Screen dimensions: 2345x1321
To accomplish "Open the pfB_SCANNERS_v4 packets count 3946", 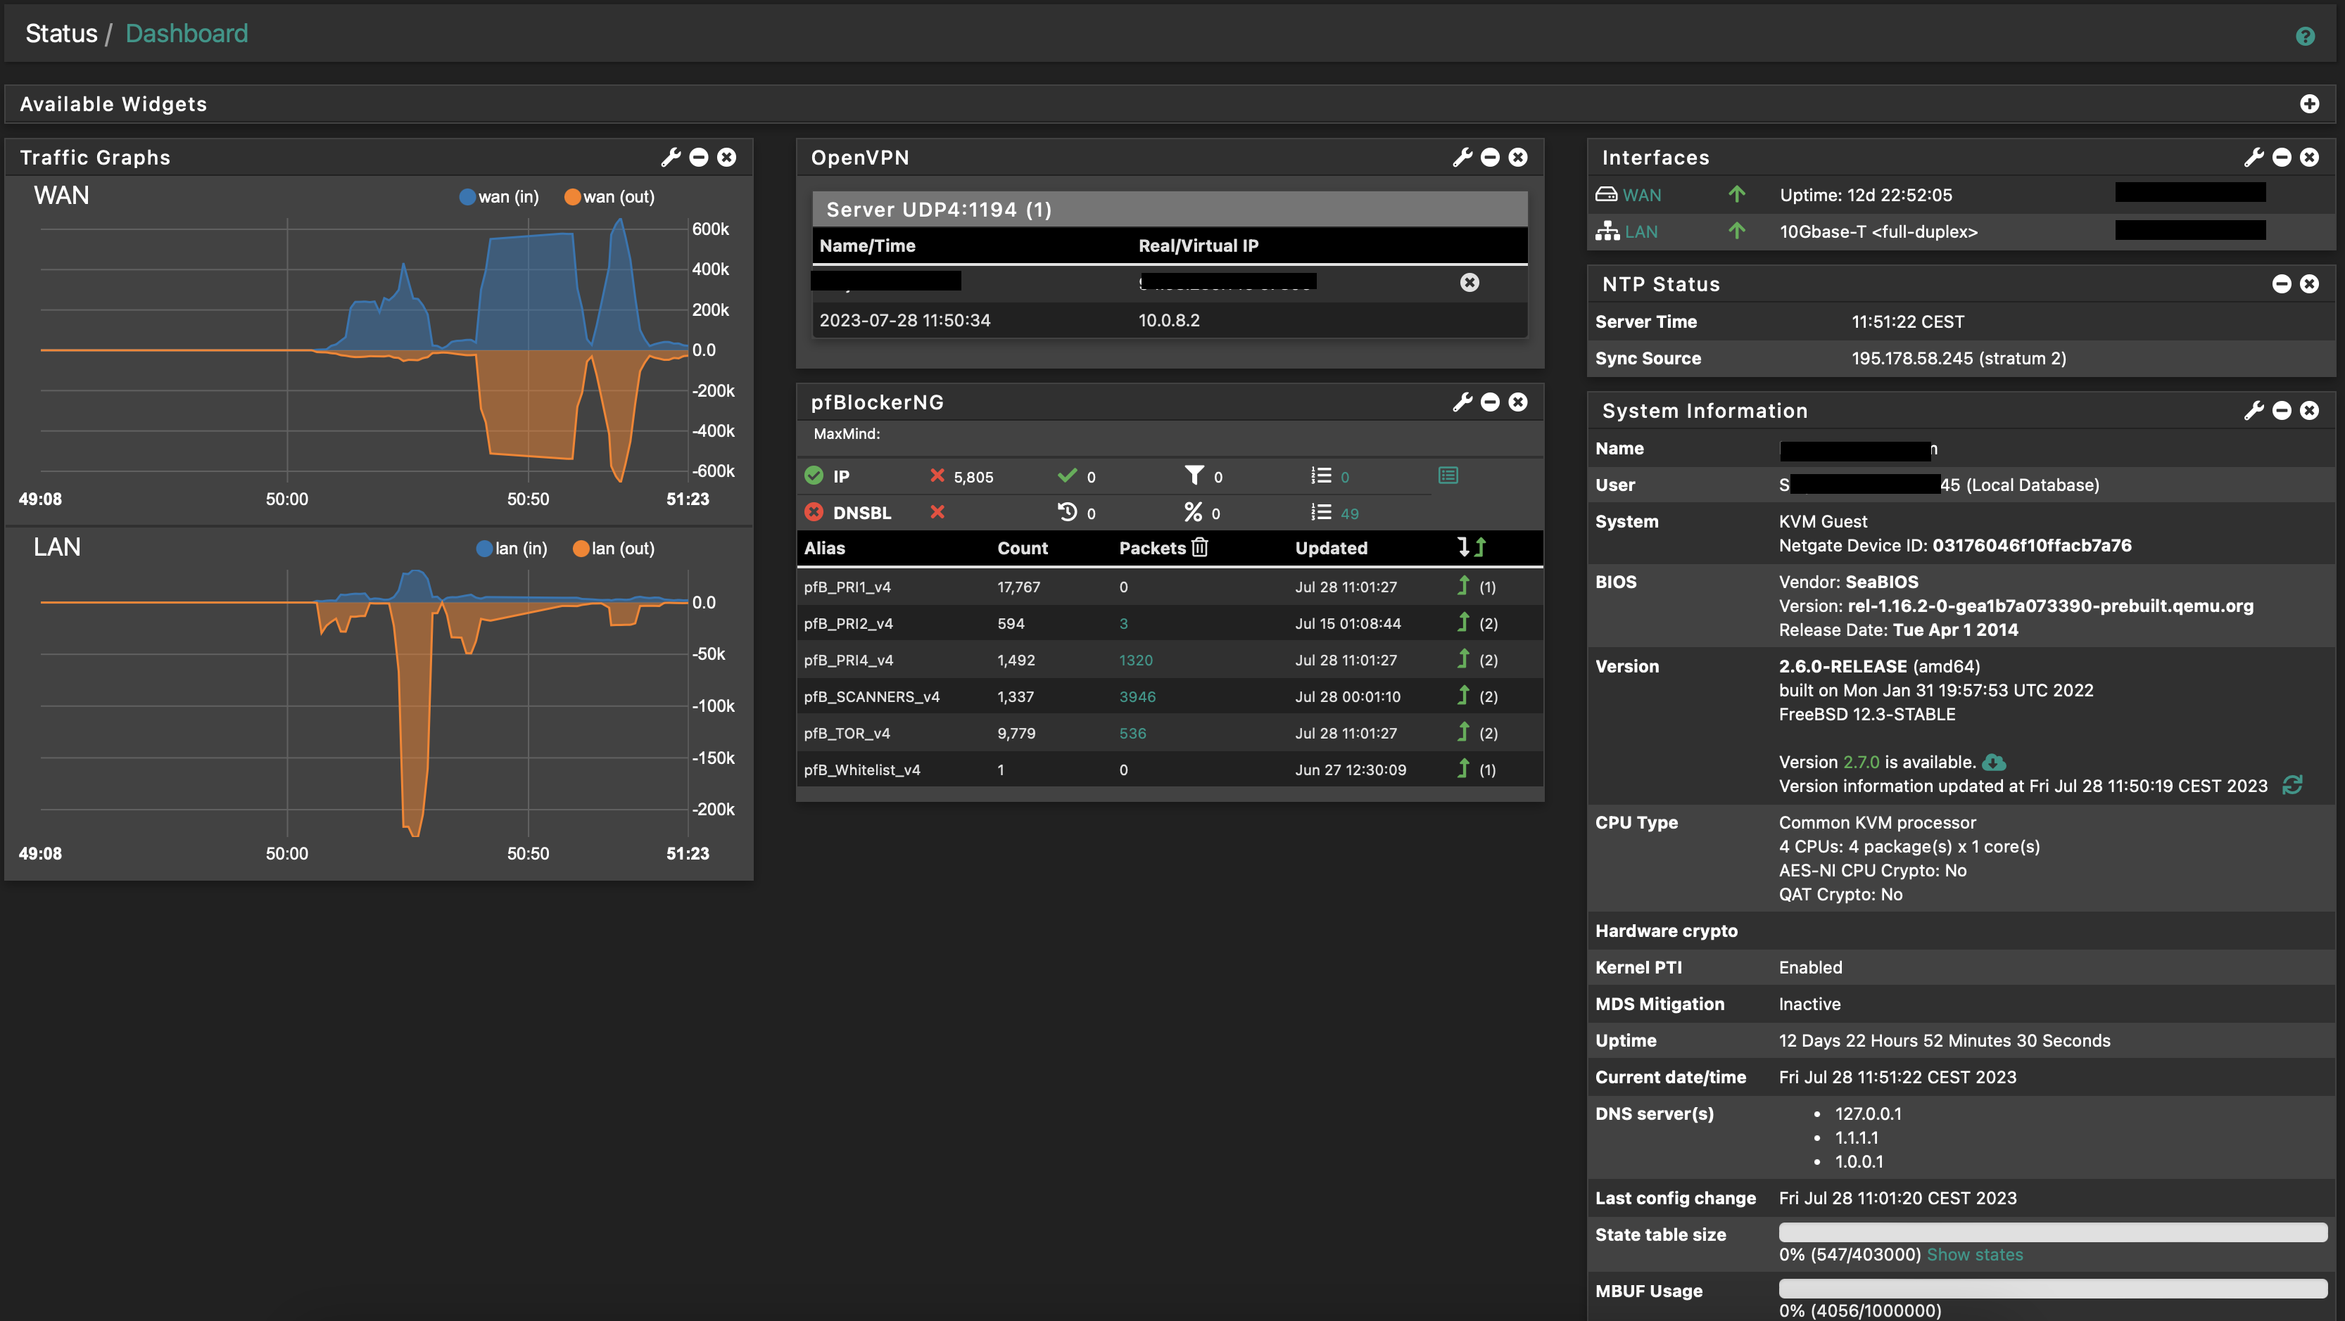I will pos(1137,697).
